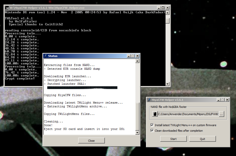
Task: Click the console window scrollbar up arrow
Action: [x=168, y=13]
